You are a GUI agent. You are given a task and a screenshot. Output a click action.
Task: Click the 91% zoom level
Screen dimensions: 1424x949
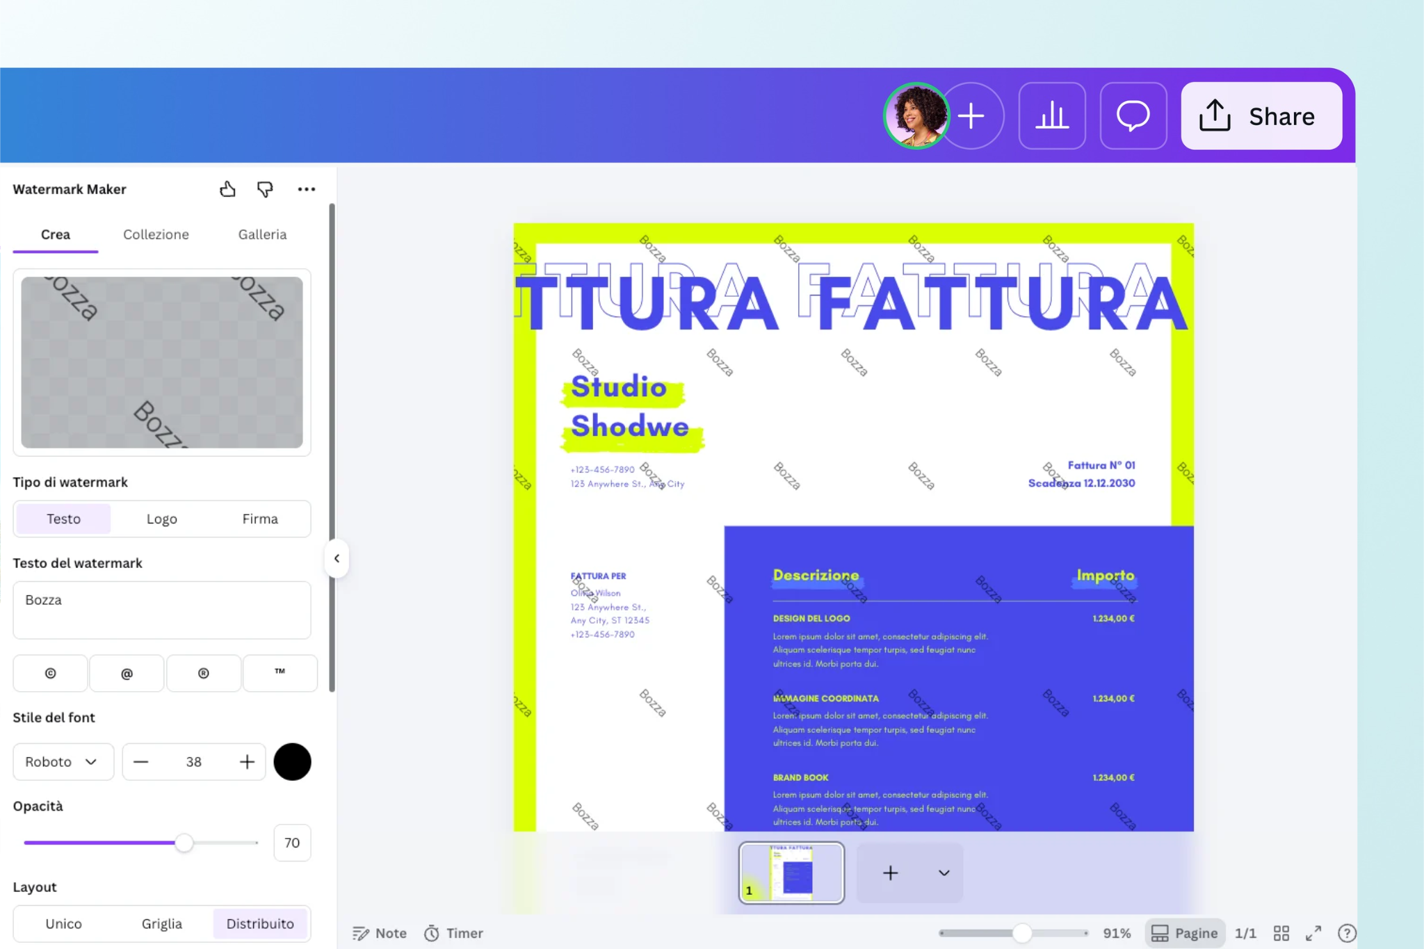pyautogui.click(x=1117, y=933)
